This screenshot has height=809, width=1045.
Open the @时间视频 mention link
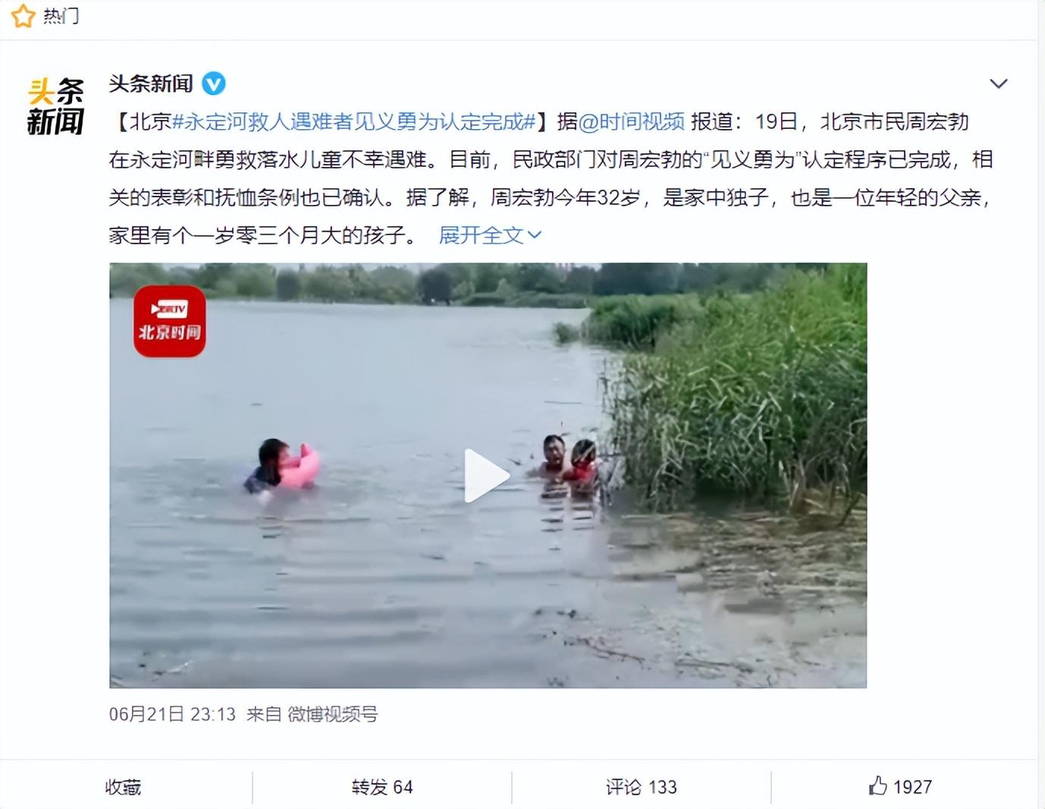631,121
